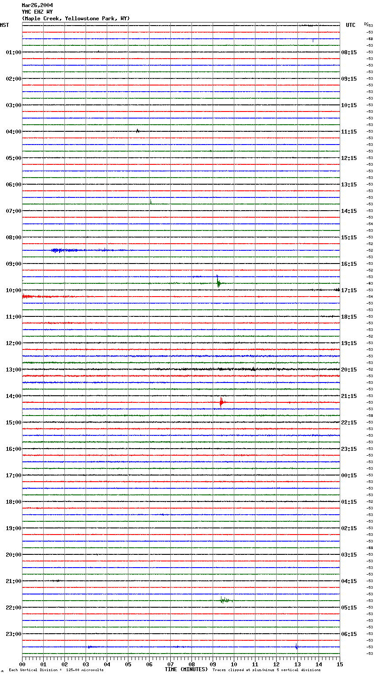This screenshot has width=375, height=676.
Task: Click the traces clipped footnote text
Action: coord(266,670)
